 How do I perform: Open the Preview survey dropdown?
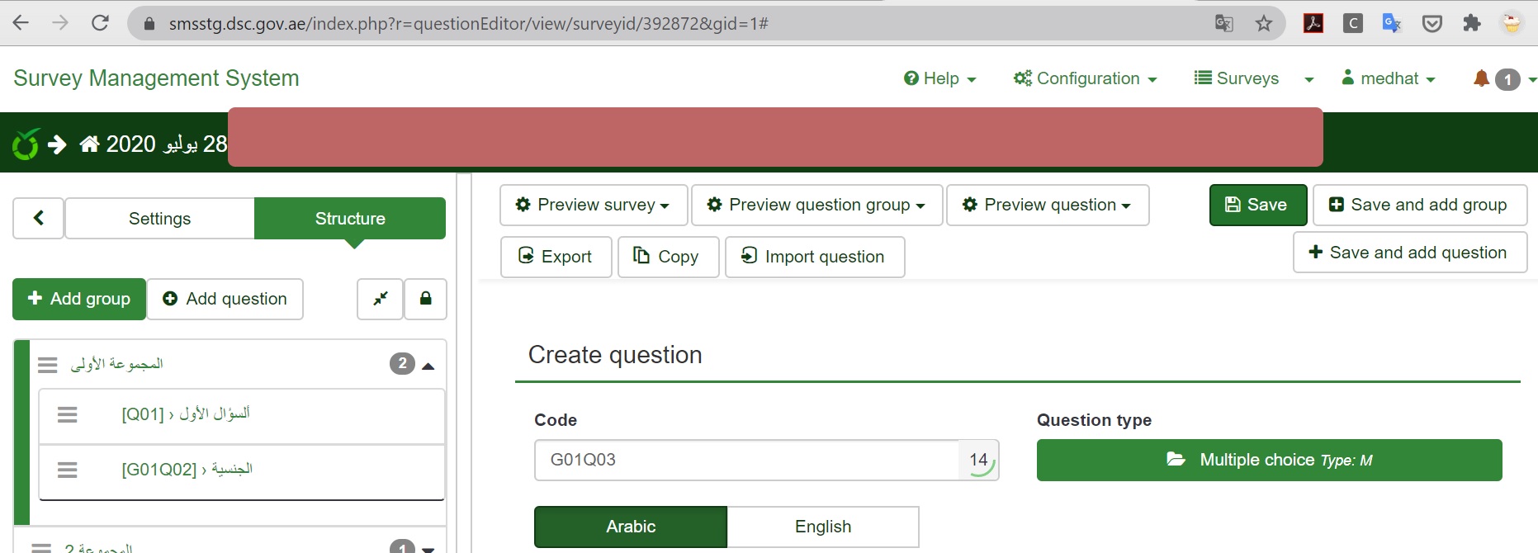[593, 205]
